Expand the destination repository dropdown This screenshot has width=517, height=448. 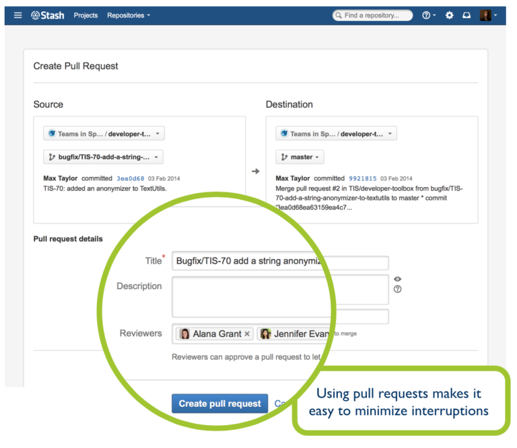tap(337, 134)
